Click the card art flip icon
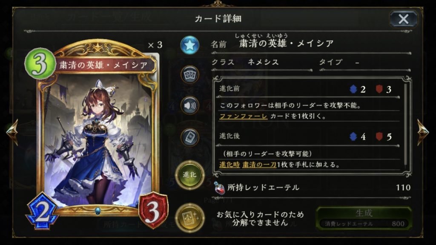Screen dimensions: 436x245 click(x=189, y=137)
